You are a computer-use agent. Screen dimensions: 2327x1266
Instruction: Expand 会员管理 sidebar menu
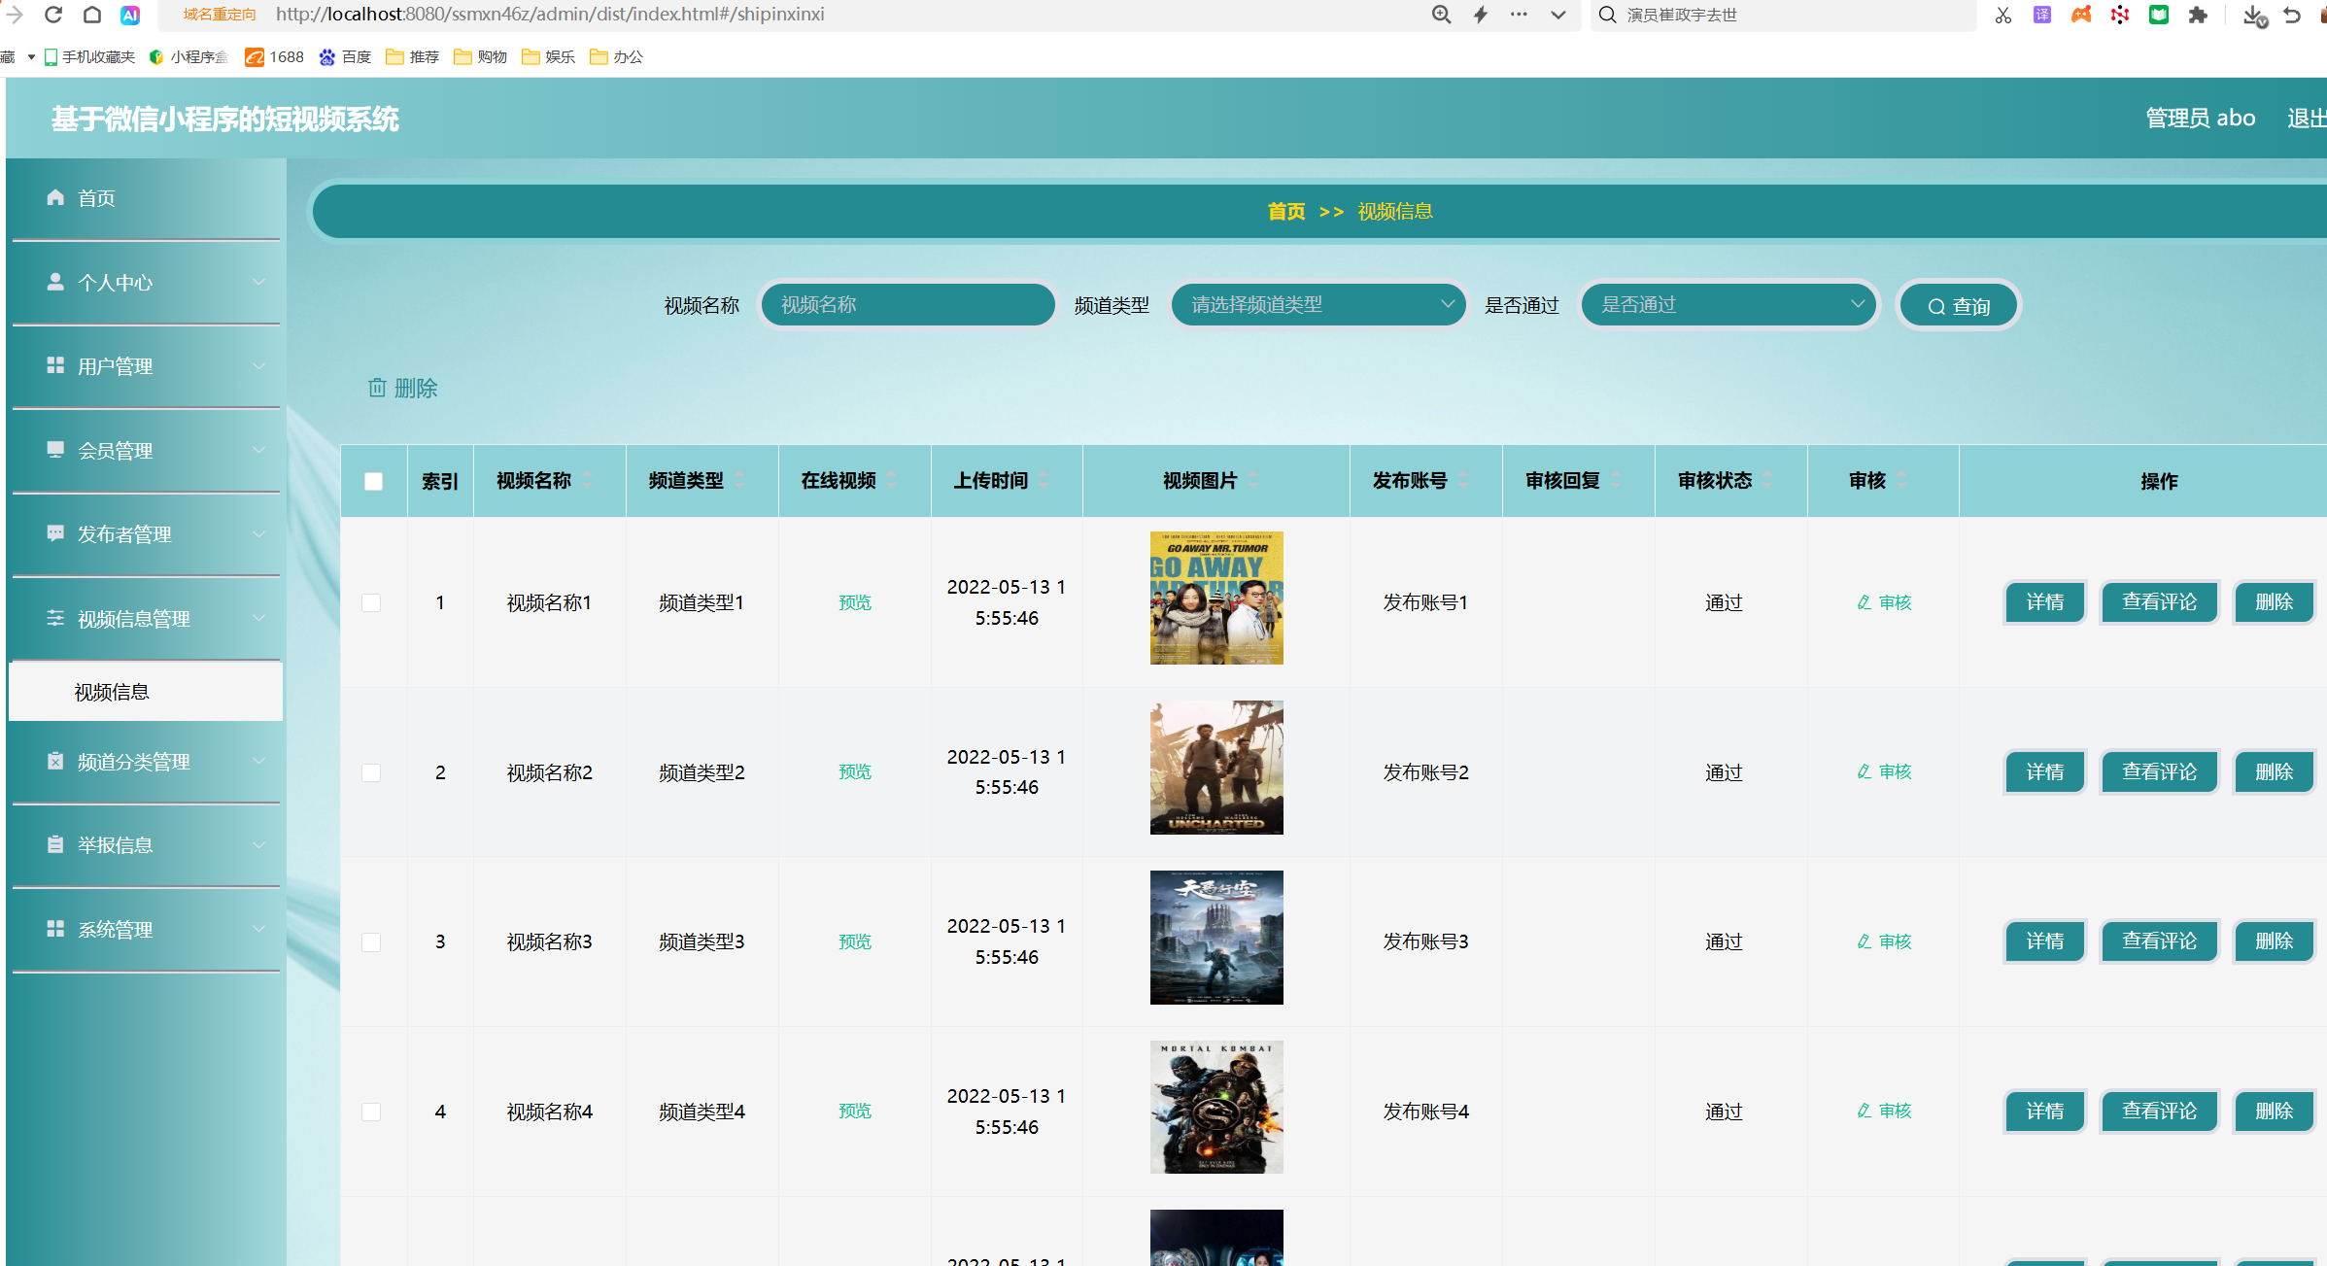tap(146, 451)
